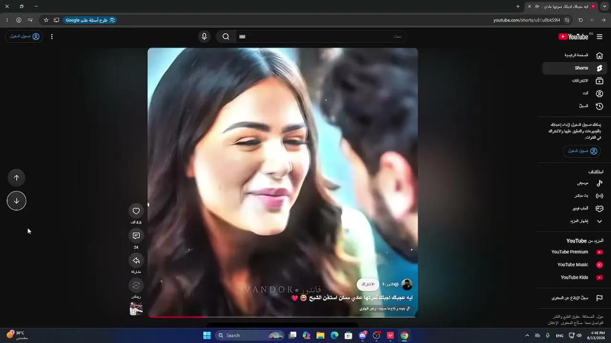Open Microsoft Edge from the taskbar
The height and width of the screenshot is (343, 611).
[x=335, y=335]
